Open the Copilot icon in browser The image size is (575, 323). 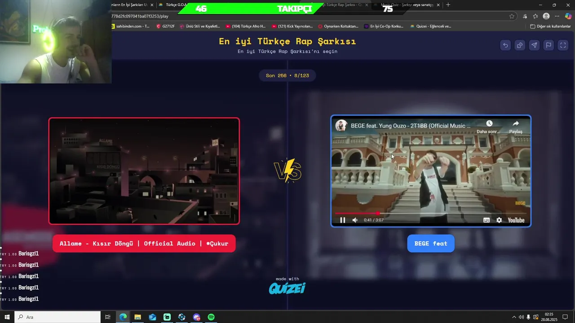coord(568,16)
